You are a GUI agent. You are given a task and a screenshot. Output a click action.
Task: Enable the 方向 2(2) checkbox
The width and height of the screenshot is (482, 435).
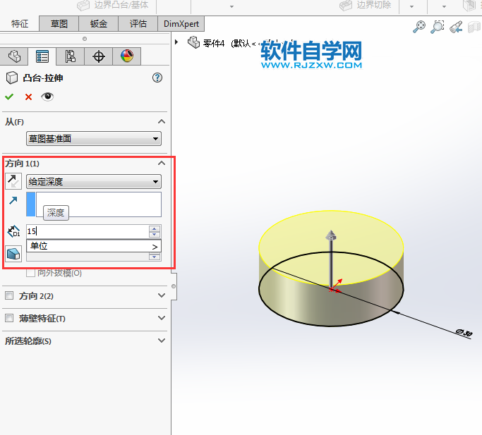click(9, 296)
